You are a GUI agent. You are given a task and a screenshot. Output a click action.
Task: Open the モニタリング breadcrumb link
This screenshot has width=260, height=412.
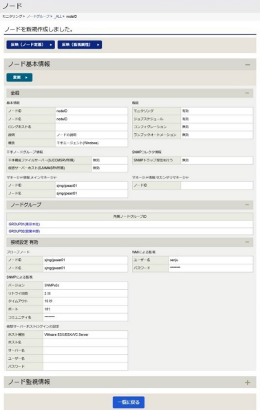point(12,16)
